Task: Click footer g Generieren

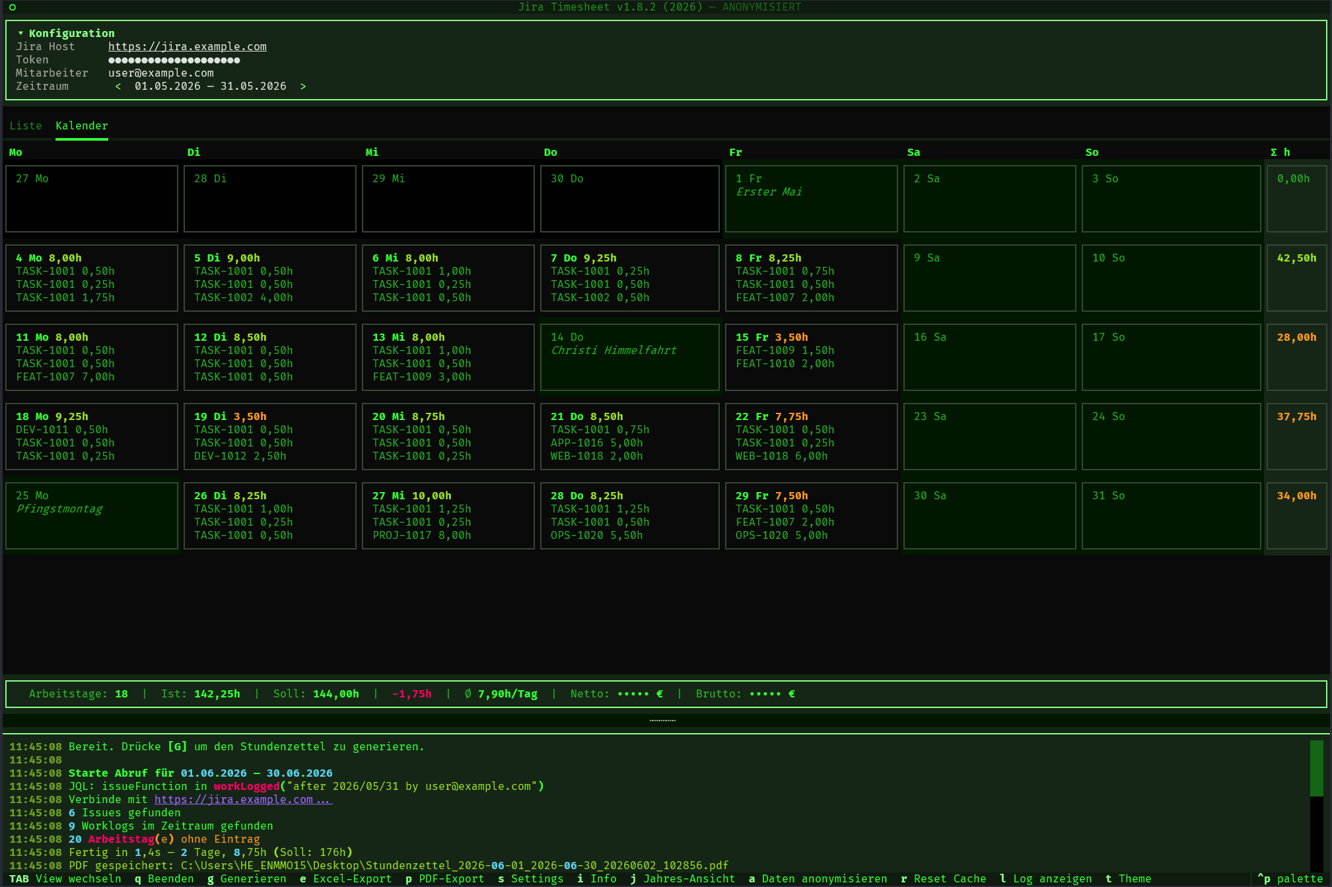Action: coord(247,879)
